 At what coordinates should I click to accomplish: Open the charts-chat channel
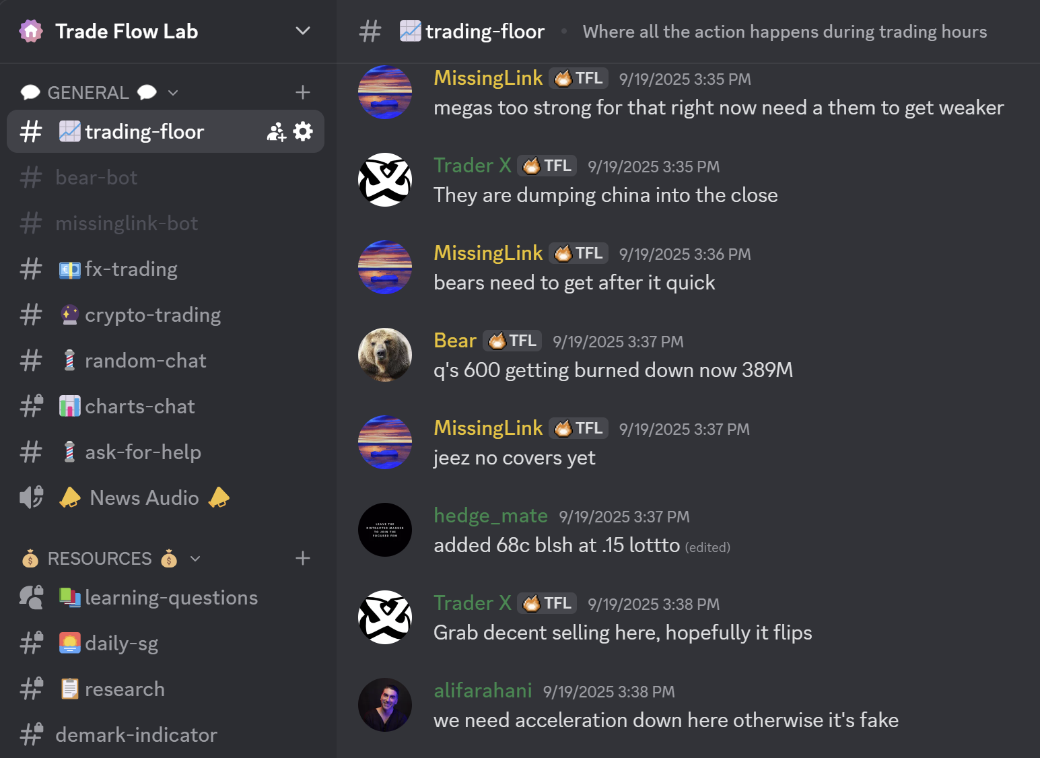click(140, 407)
